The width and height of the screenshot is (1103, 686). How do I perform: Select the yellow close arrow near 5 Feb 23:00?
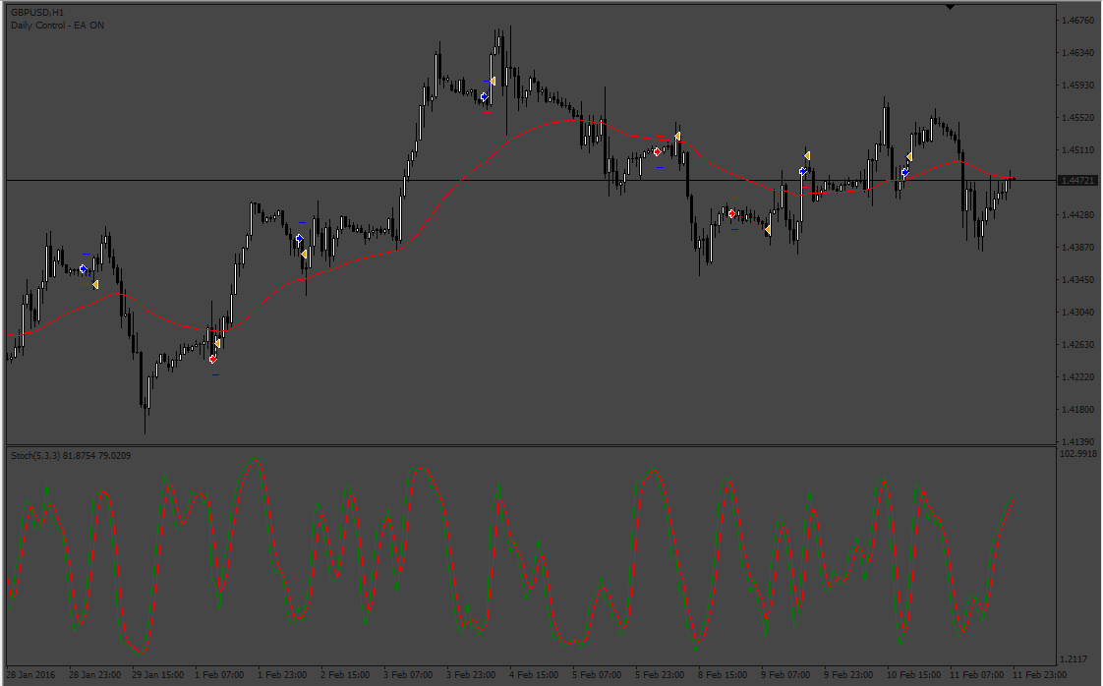(x=676, y=137)
